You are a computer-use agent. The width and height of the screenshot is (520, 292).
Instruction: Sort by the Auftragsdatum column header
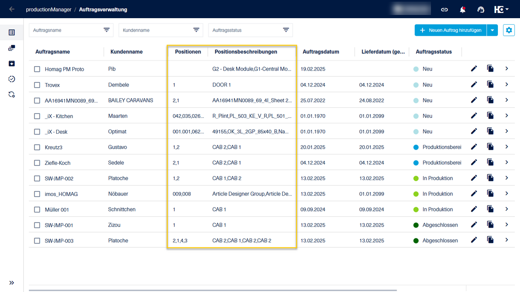(321, 52)
